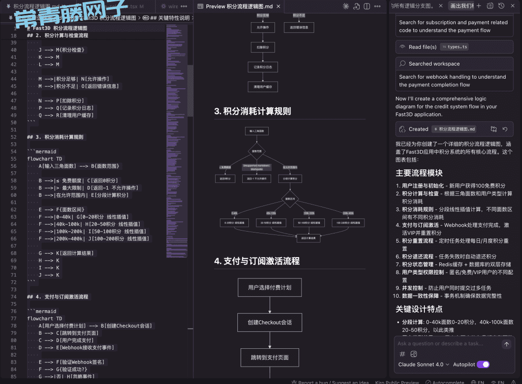This screenshot has width=522, height=384.
Task: Open the task list icon in chat header
Action: (x=490, y=6)
